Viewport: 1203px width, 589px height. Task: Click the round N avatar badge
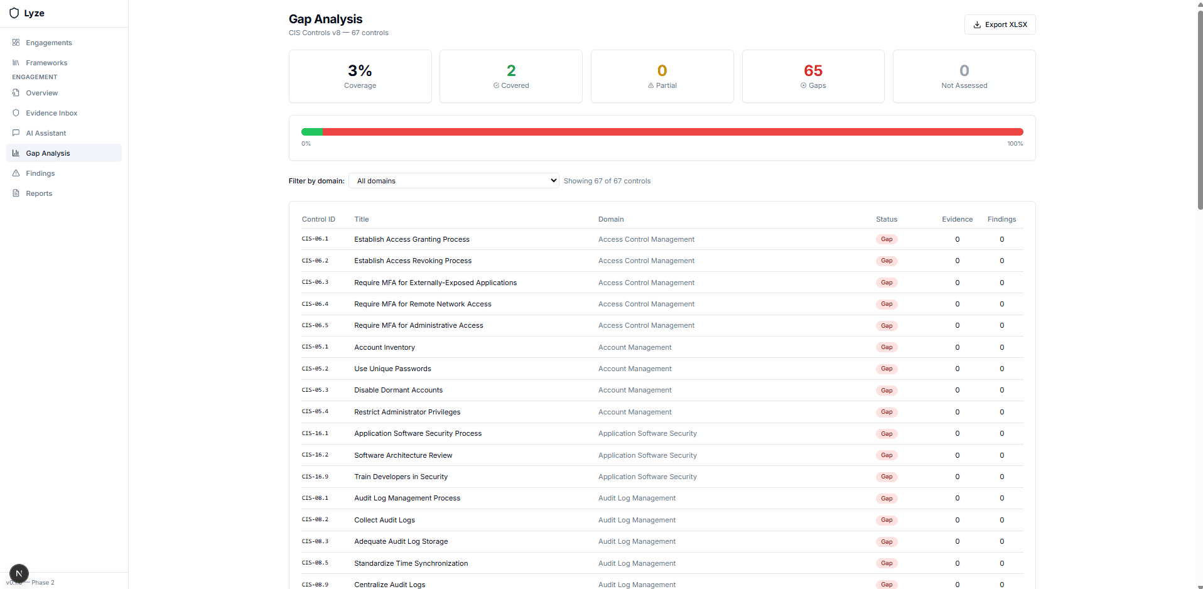tap(19, 573)
